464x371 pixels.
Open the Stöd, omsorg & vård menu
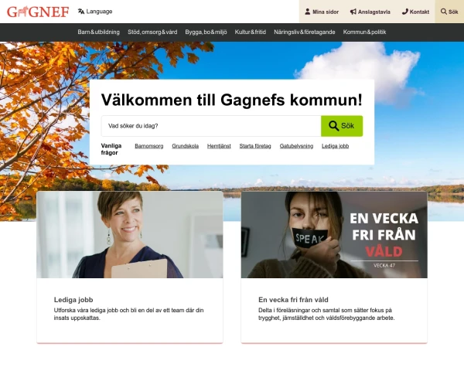coord(152,32)
